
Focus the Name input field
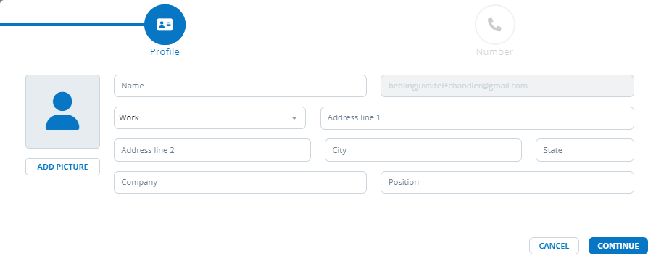point(240,86)
